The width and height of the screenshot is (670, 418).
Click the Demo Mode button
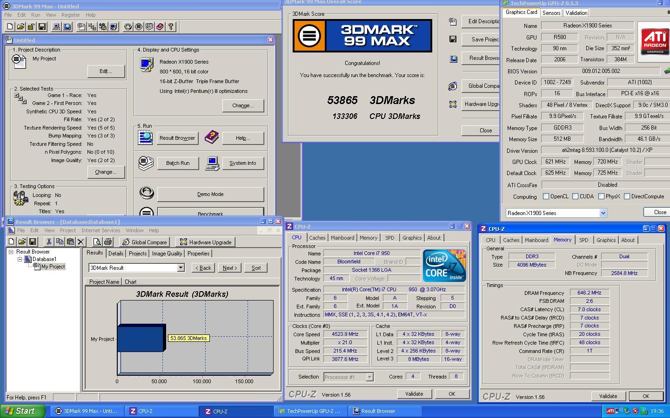point(210,194)
